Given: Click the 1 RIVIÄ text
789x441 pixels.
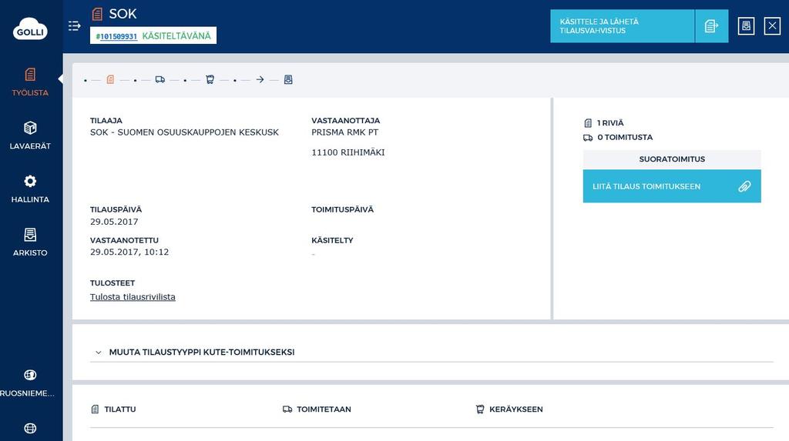Looking at the screenshot, I should tap(610, 122).
